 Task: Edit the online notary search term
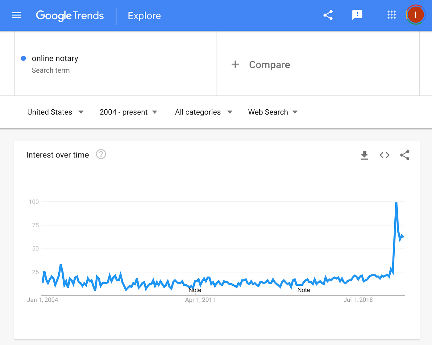click(55, 58)
